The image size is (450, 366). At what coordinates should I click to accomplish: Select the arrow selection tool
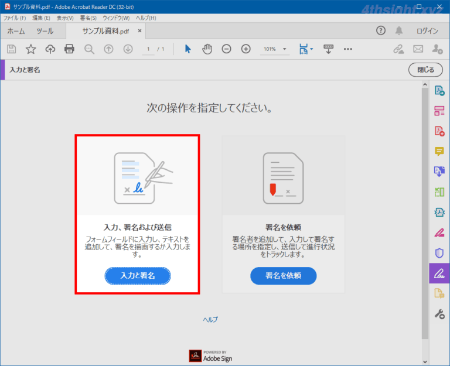(x=187, y=49)
